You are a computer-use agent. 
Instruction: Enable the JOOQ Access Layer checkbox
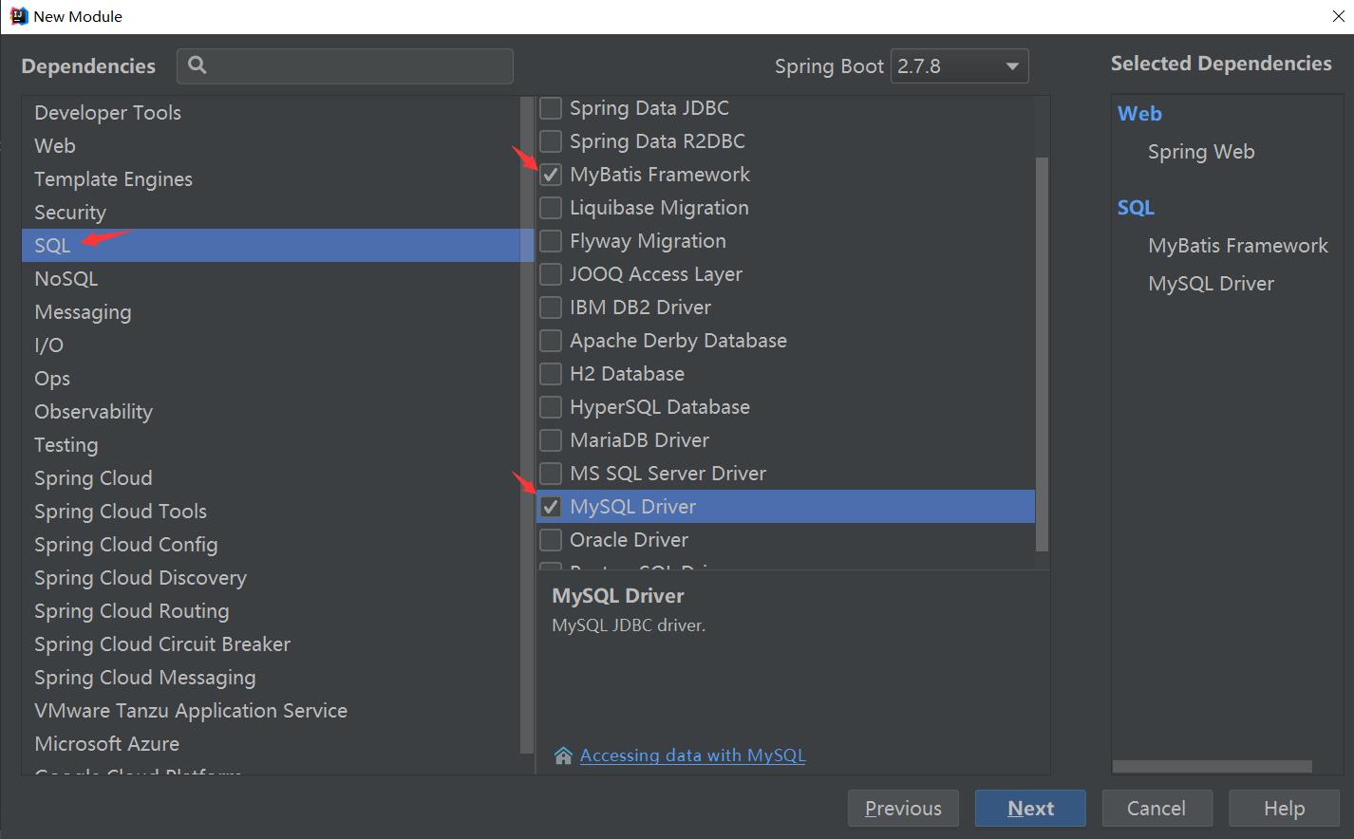click(551, 274)
